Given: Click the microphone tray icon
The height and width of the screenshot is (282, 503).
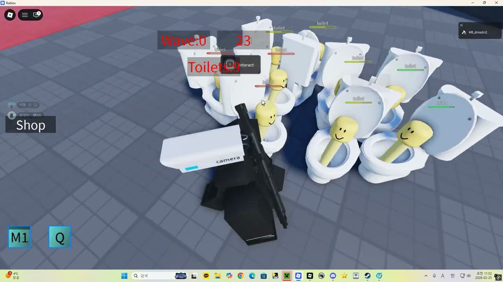Looking at the screenshot, I should tap(434, 276).
